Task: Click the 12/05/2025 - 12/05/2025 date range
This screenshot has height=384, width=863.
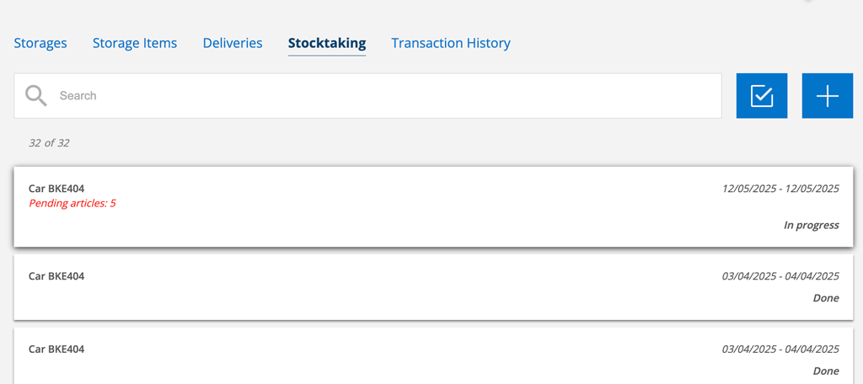Action: click(780, 189)
